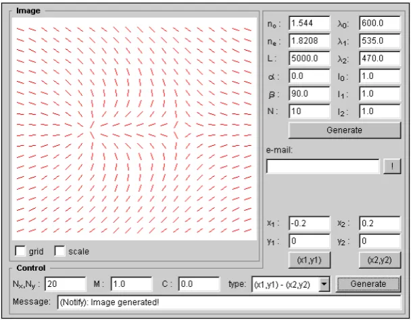The height and width of the screenshot is (320, 413).
Task: Click the y2 input field
Action: tap(380, 241)
